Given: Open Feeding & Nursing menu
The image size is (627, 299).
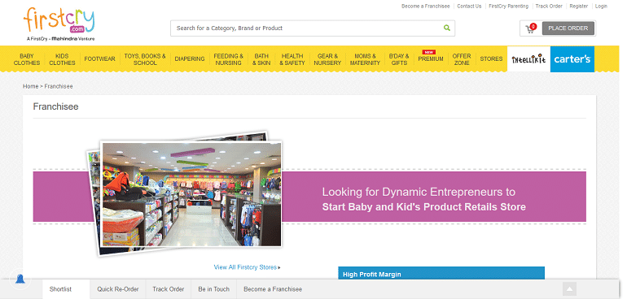Looking at the screenshot, I should [x=228, y=59].
